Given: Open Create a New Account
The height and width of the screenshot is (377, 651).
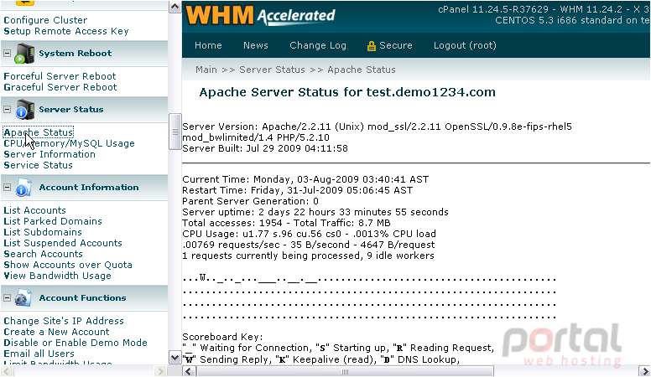Looking at the screenshot, I should [x=56, y=333].
